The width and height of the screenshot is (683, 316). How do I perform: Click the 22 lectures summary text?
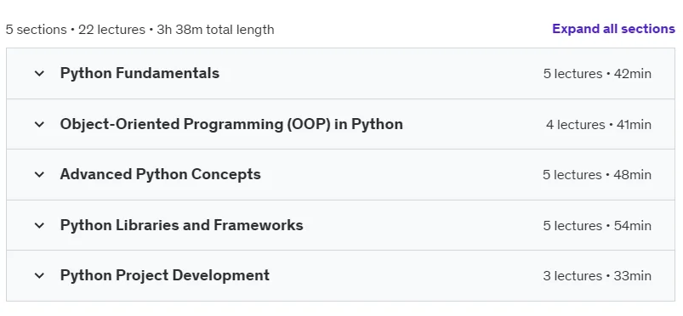(111, 30)
